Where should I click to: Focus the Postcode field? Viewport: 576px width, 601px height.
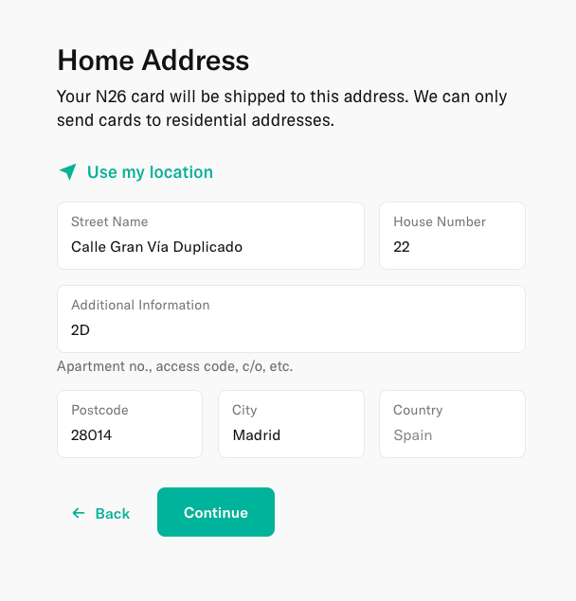click(x=130, y=424)
